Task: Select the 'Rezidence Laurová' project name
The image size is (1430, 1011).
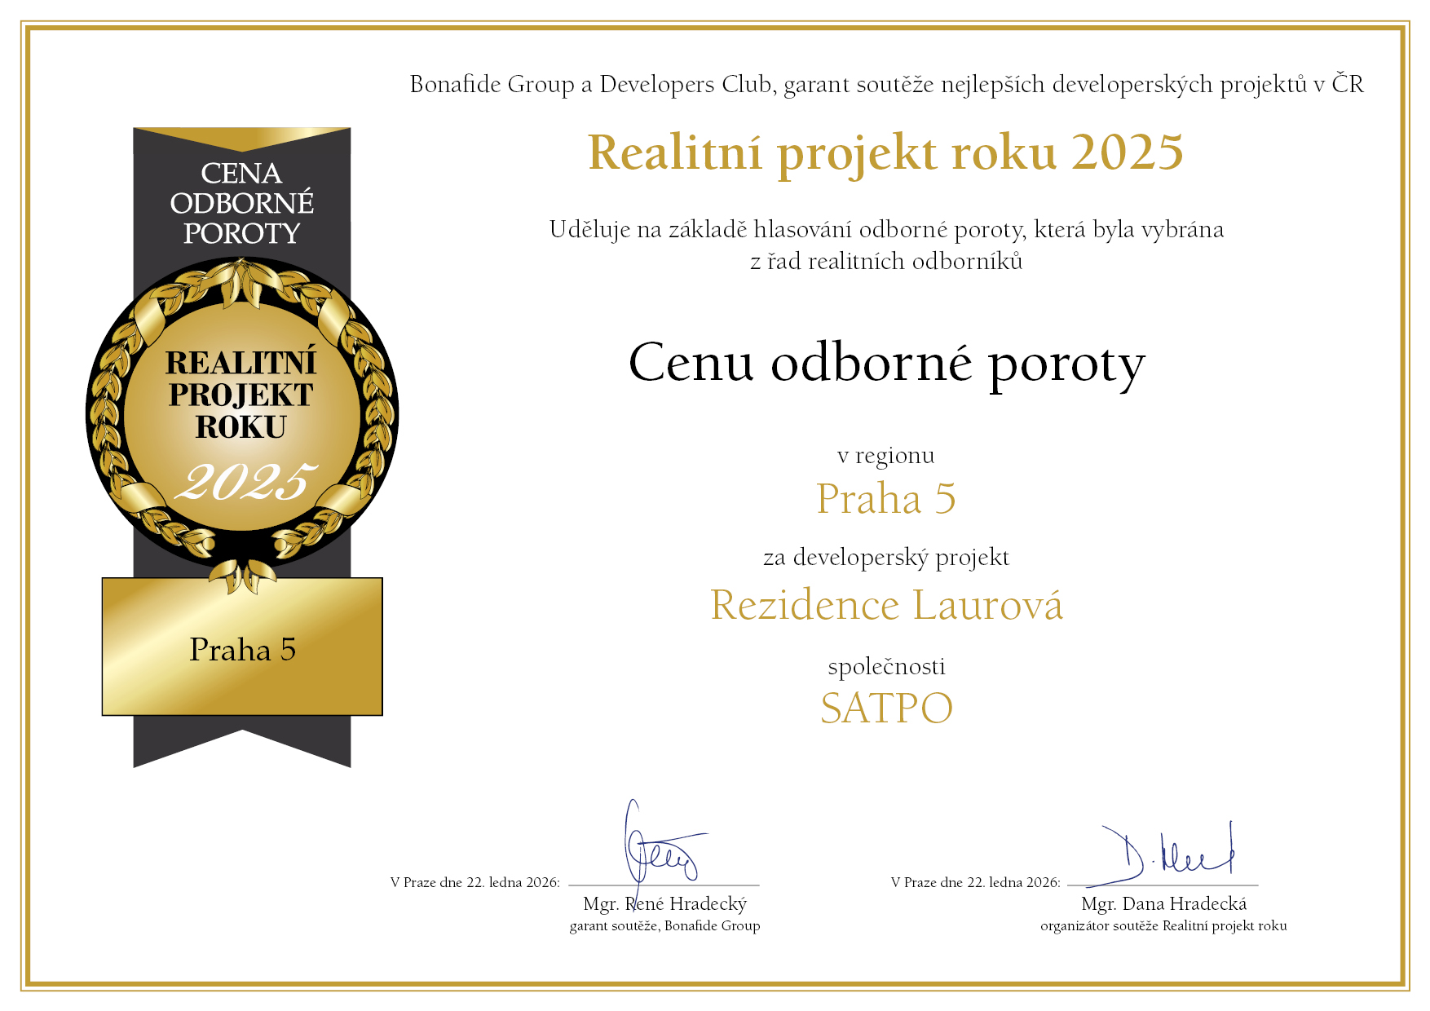Action: [x=886, y=606]
